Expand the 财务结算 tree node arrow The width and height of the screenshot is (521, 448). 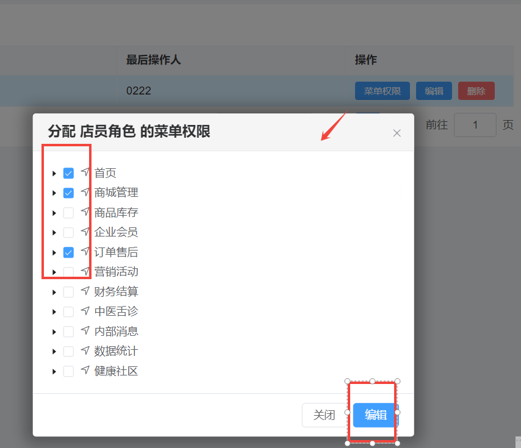click(54, 292)
